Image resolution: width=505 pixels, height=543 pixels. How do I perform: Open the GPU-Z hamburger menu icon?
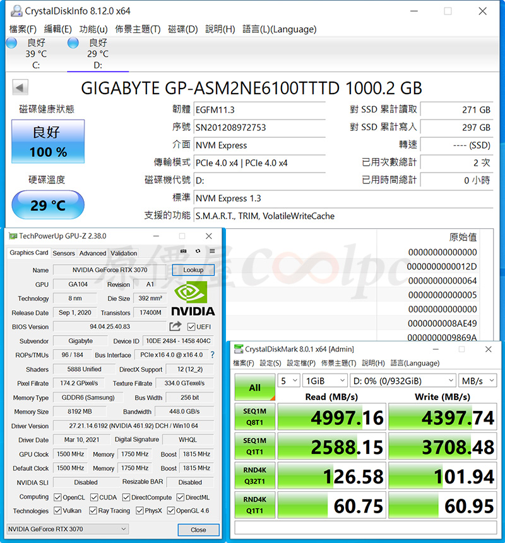pos(212,251)
